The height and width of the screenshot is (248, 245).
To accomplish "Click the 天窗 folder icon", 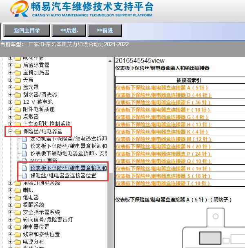I will [x=18, y=80].
